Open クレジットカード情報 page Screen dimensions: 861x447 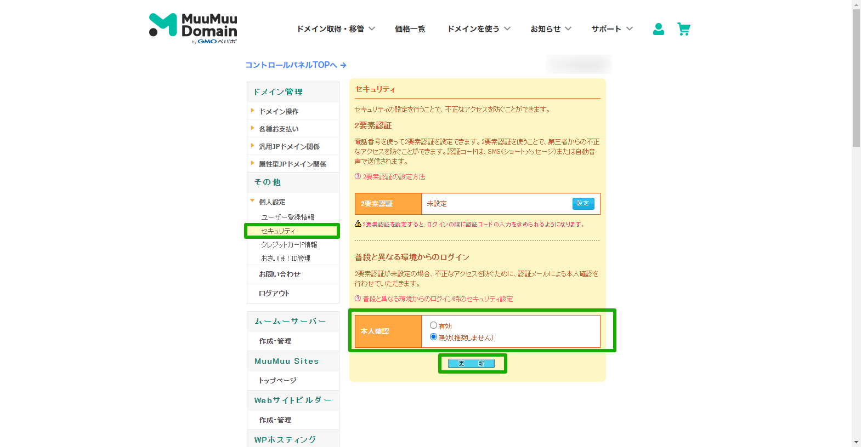289,244
